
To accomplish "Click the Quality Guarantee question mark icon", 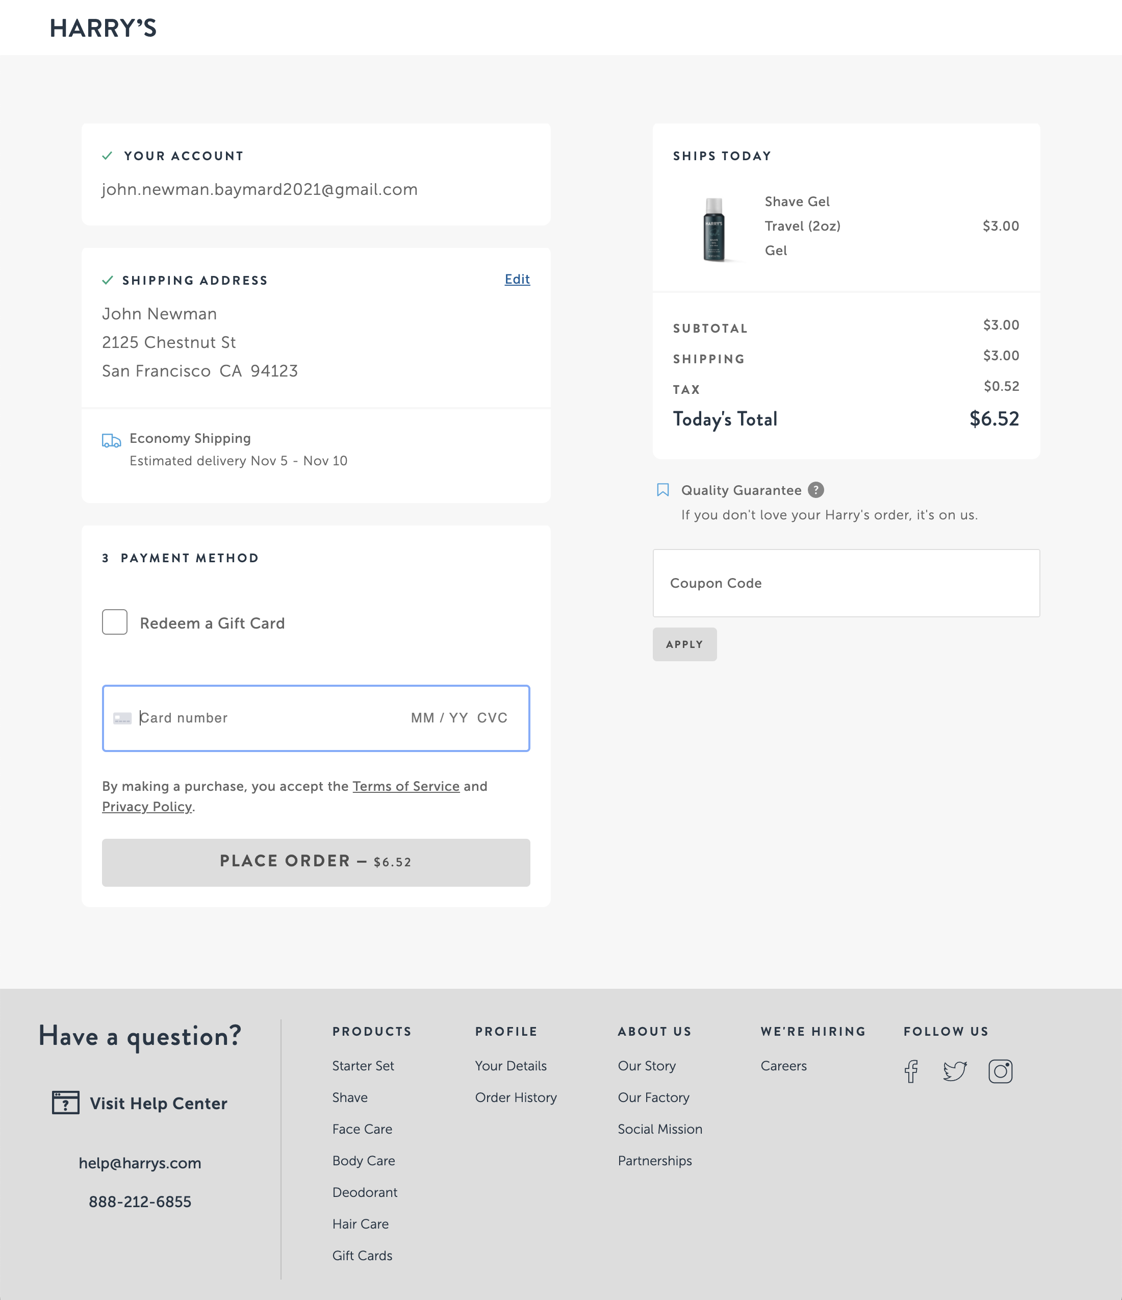I will (x=816, y=490).
